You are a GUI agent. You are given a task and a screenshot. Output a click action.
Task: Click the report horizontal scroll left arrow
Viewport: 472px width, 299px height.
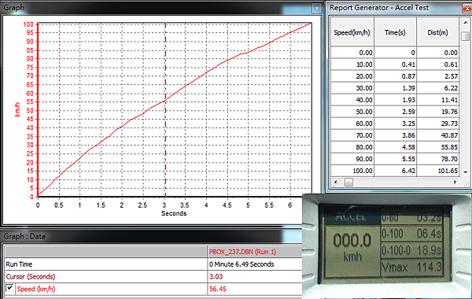[x=336, y=182]
